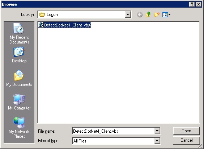Open My Documents in places bar
This screenshot has width=204, height=149.
(x=19, y=78)
